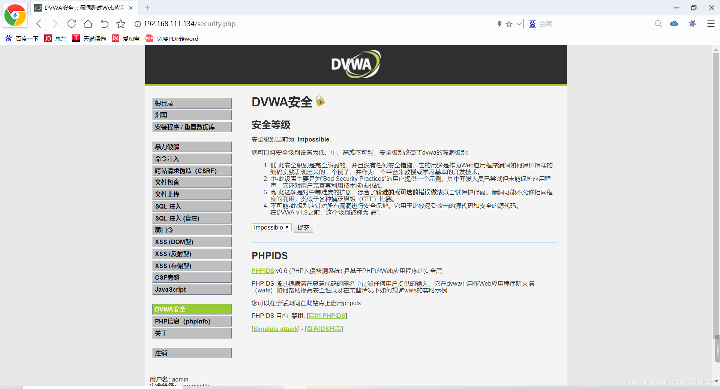Click 启用 PHPIDS link
Image resolution: width=720 pixels, height=389 pixels.
click(327, 316)
